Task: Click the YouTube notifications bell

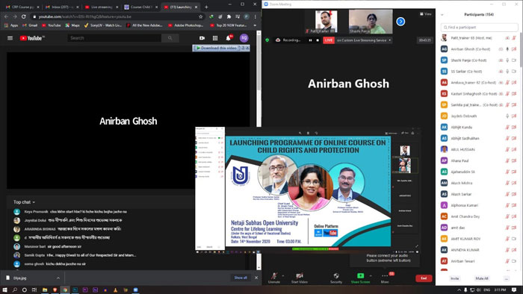Action: 229,38
